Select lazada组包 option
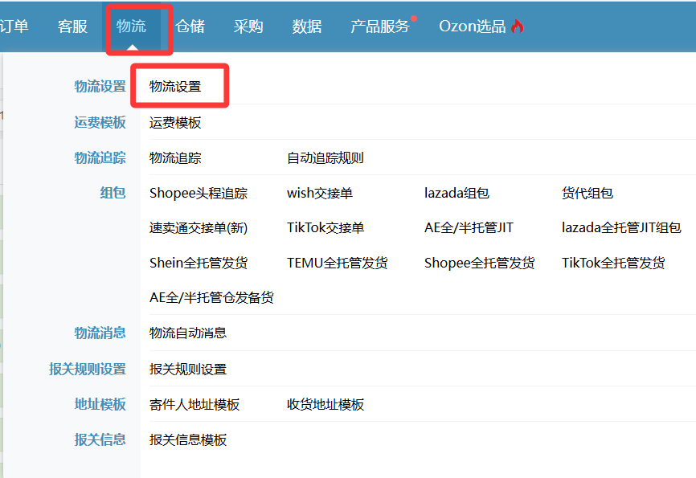The width and height of the screenshot is (696, 478). [x=456, y=194]
